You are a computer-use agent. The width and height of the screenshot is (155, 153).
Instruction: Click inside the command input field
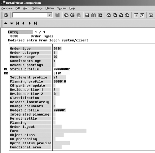pyautogui.click(x=30, y=15)
